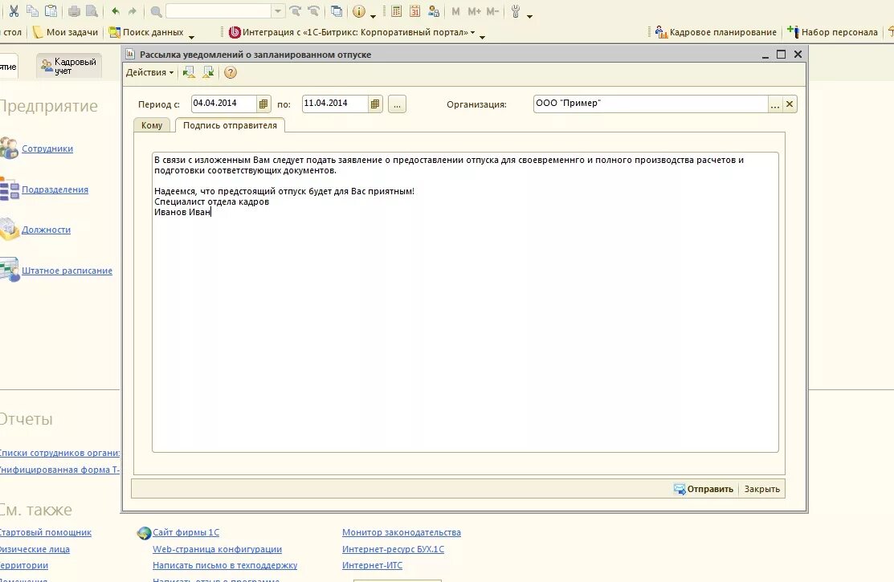The width and height of the screenshot is (894, 582).
Task: Click the Организация ellipsis select button
Action: click(775, 104)
